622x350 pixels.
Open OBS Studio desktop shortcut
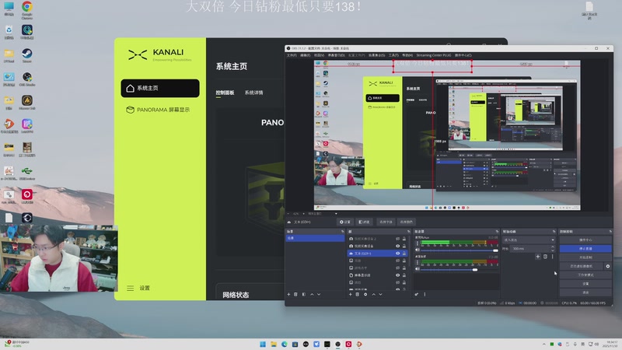point(27,79)
